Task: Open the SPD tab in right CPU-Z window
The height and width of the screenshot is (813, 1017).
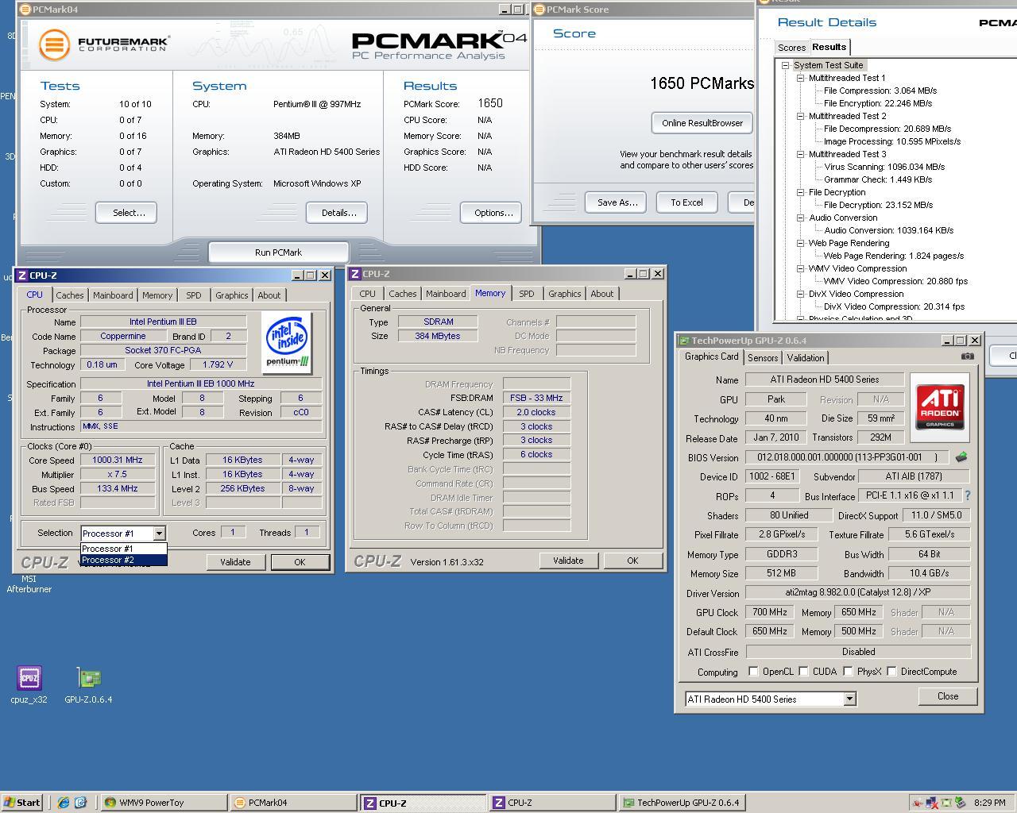Action: 527,294
